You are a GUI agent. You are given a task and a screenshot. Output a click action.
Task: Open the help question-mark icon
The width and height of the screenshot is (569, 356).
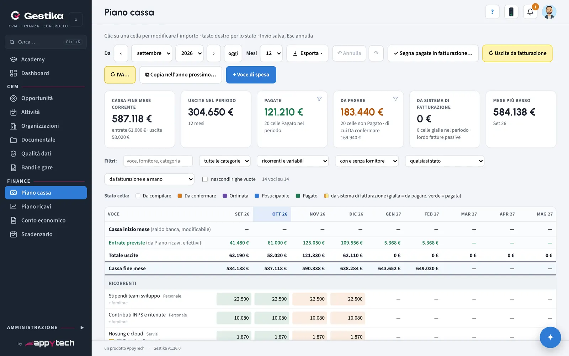point(492,12)
